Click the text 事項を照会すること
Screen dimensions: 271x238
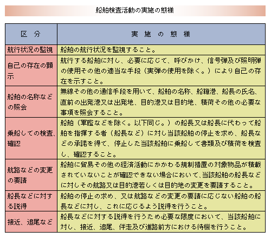coord(92,113)
